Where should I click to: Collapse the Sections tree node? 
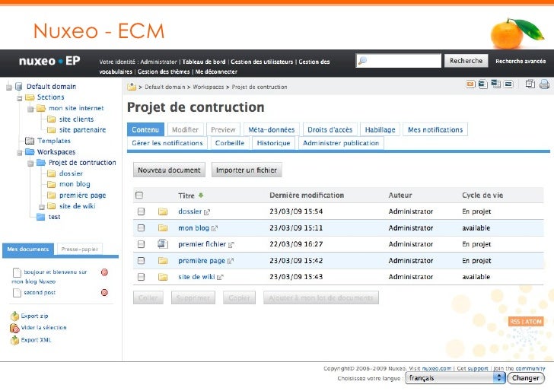20,98
